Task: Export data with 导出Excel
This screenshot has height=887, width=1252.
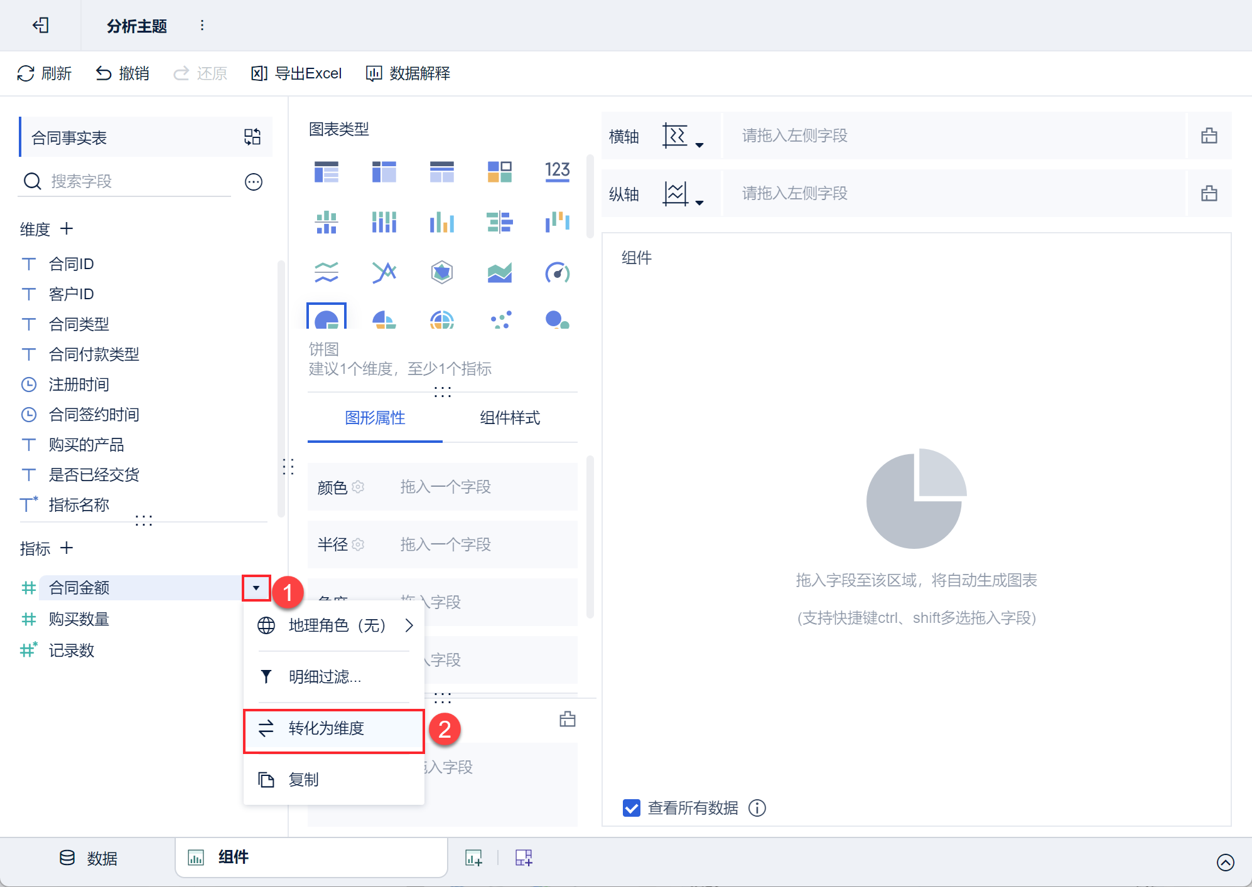Action: point(296,73)
